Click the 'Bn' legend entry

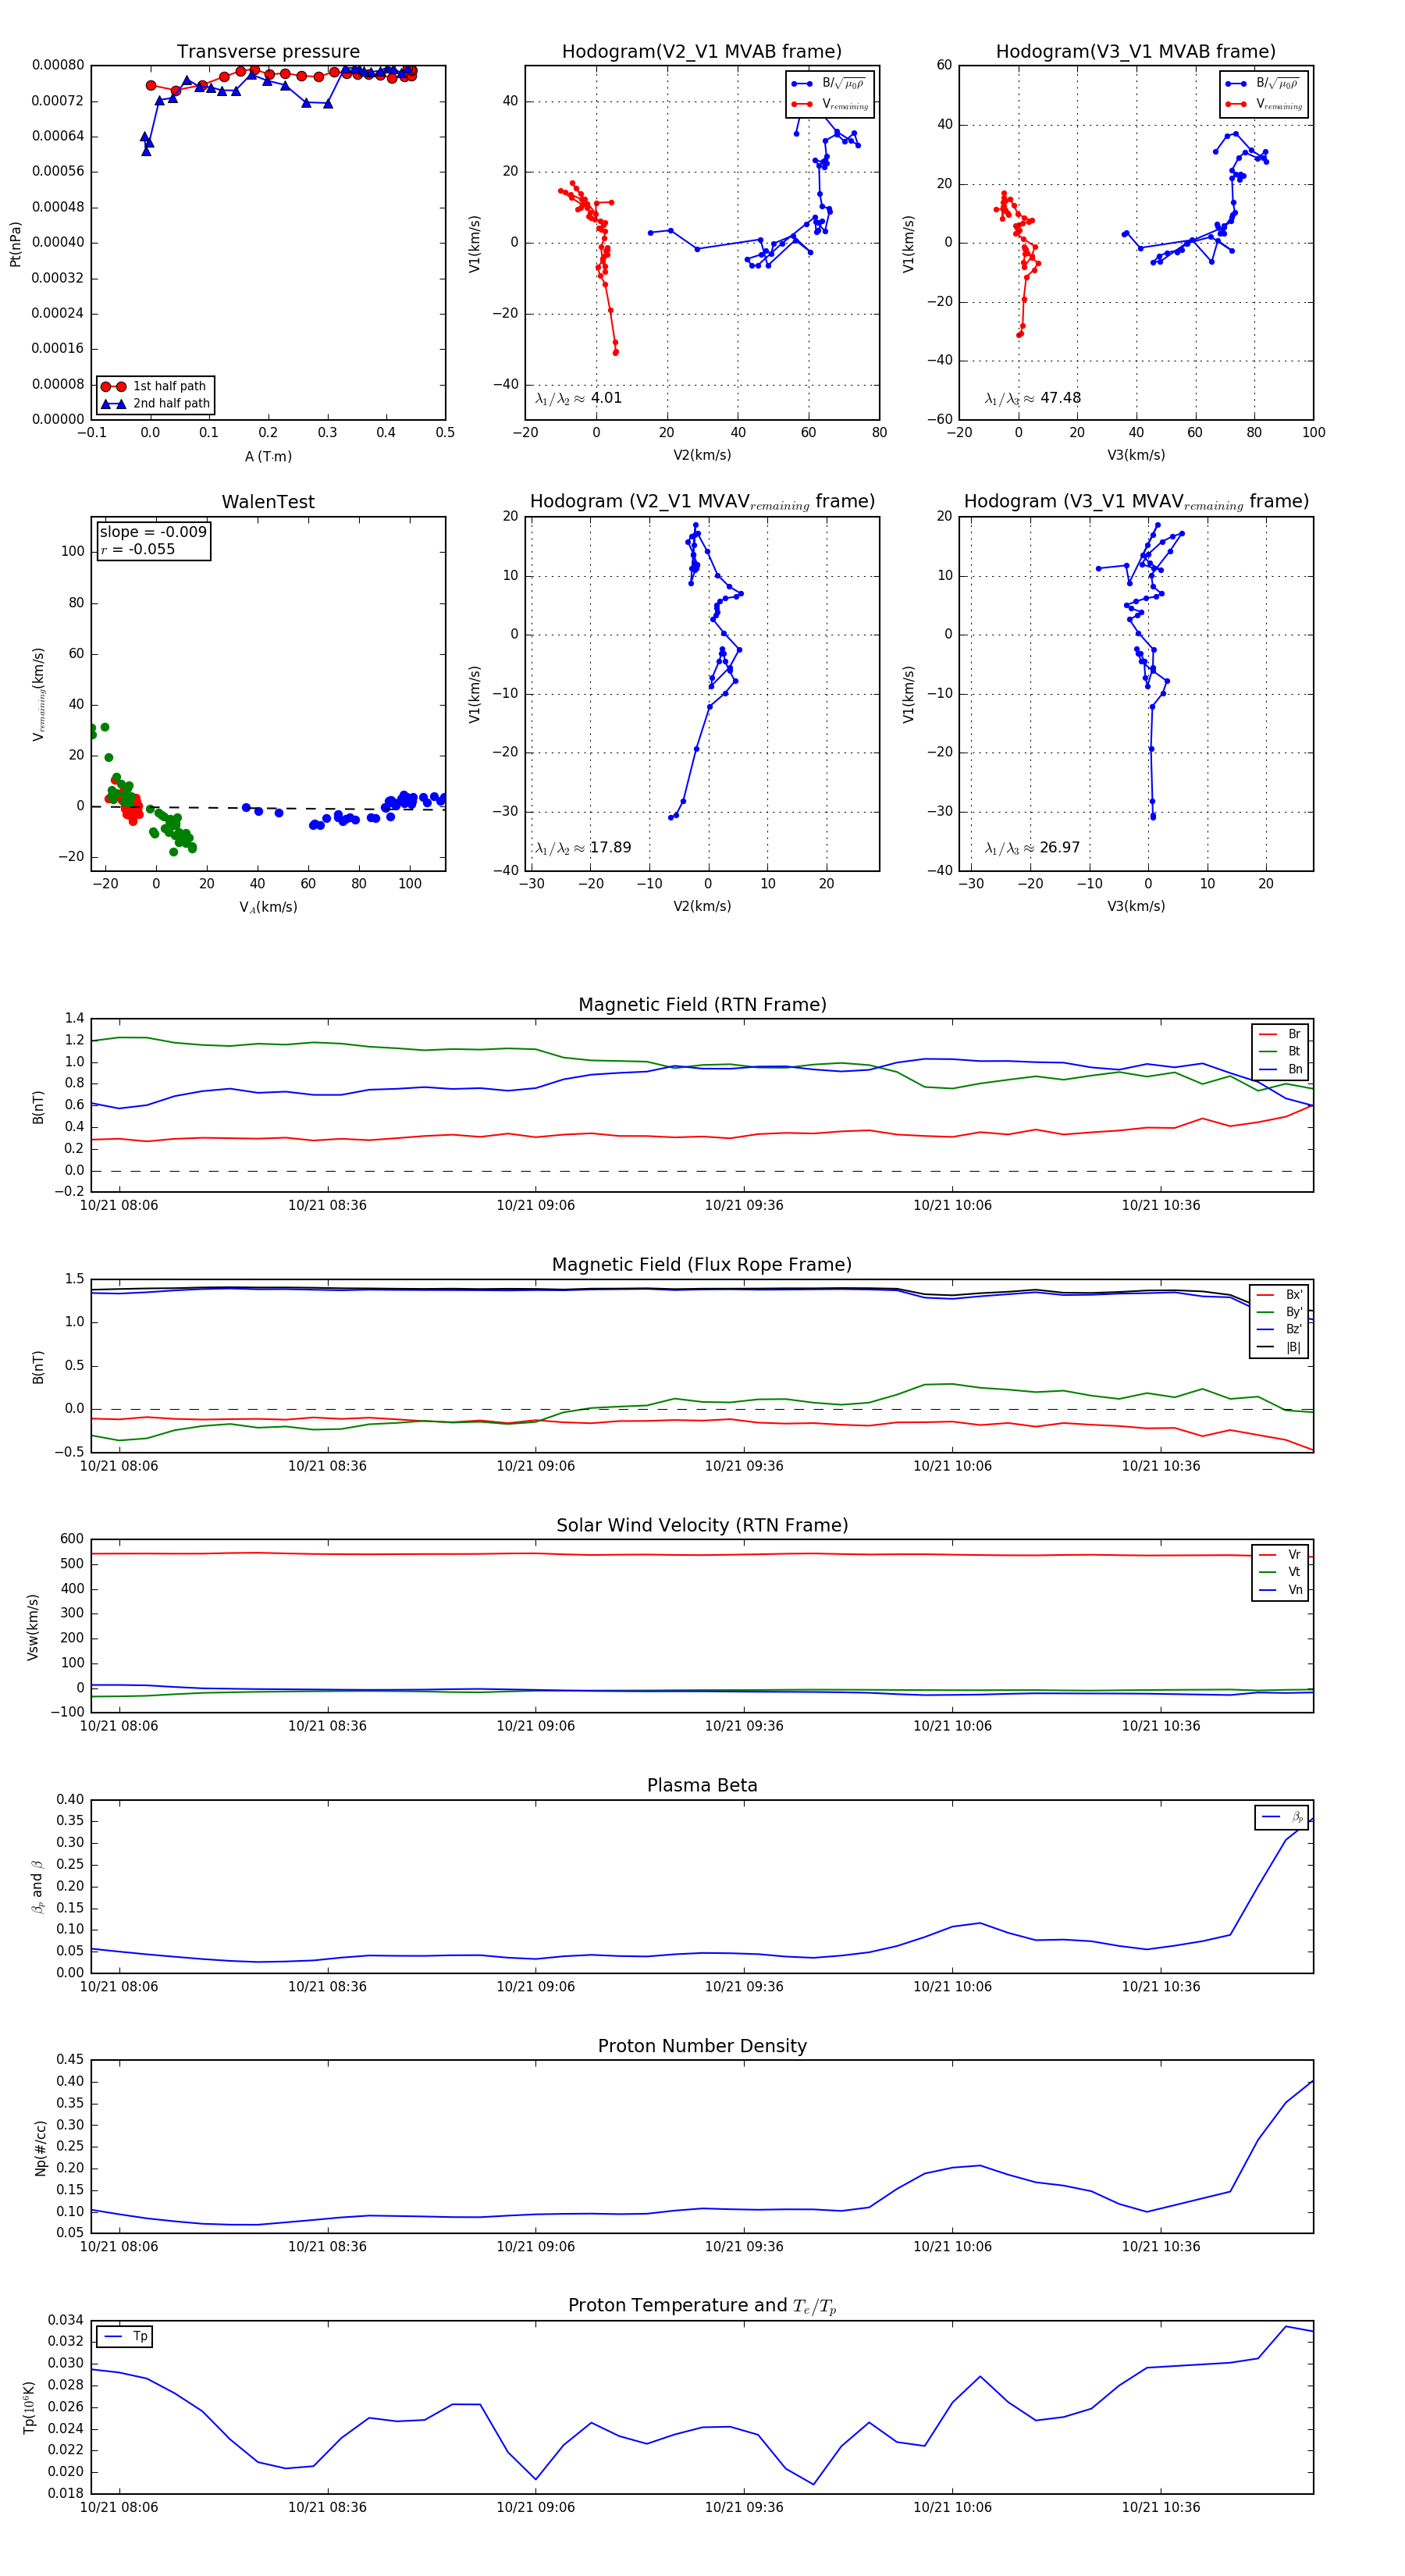point(1280,1069)
